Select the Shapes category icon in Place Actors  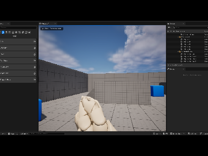pos(10,32)
